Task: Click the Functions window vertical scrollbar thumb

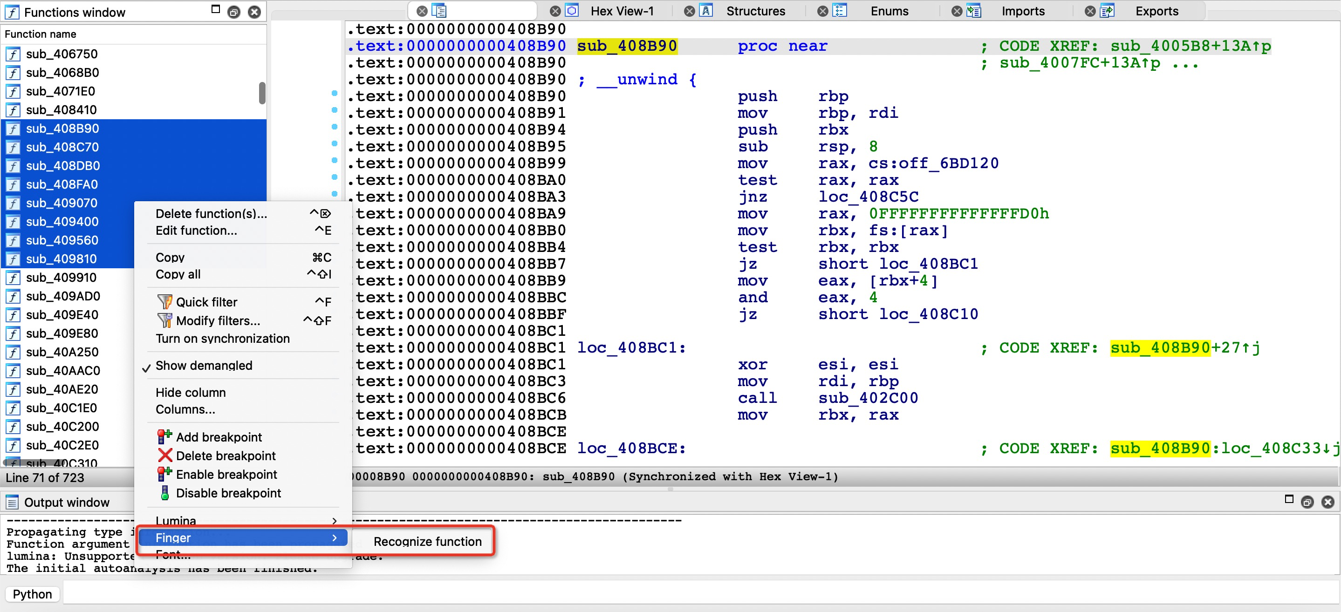Action: 262,93
